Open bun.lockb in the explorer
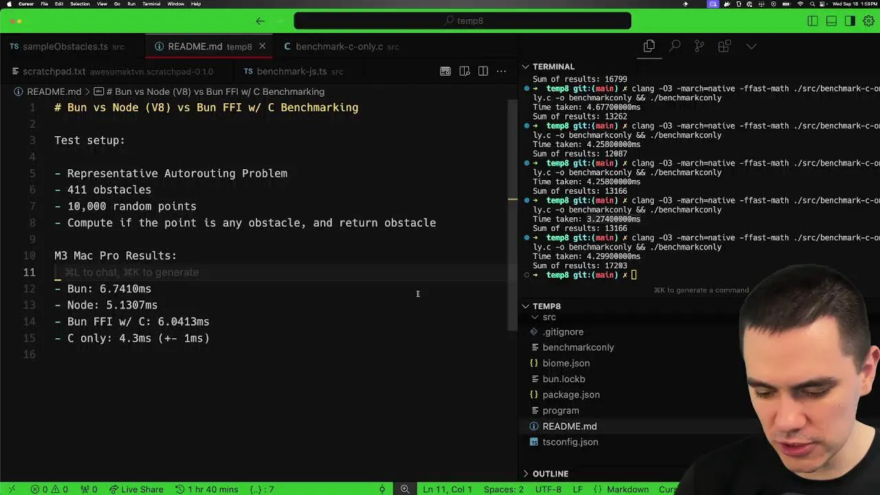This screenshot has height=495, width=880. click(x=563, y=379)
